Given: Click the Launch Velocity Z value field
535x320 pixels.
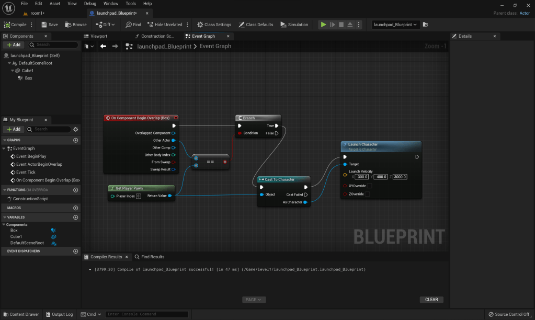Looking at the screenshot, I should (x=400, y=177).
